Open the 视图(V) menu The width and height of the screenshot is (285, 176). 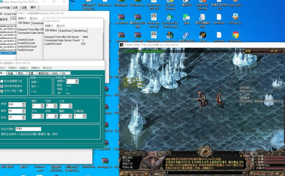tap(36, 68)
